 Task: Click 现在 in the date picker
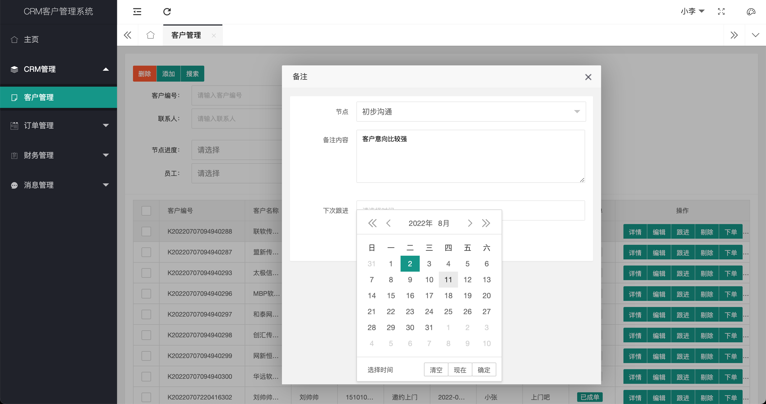tap(460, 369)
